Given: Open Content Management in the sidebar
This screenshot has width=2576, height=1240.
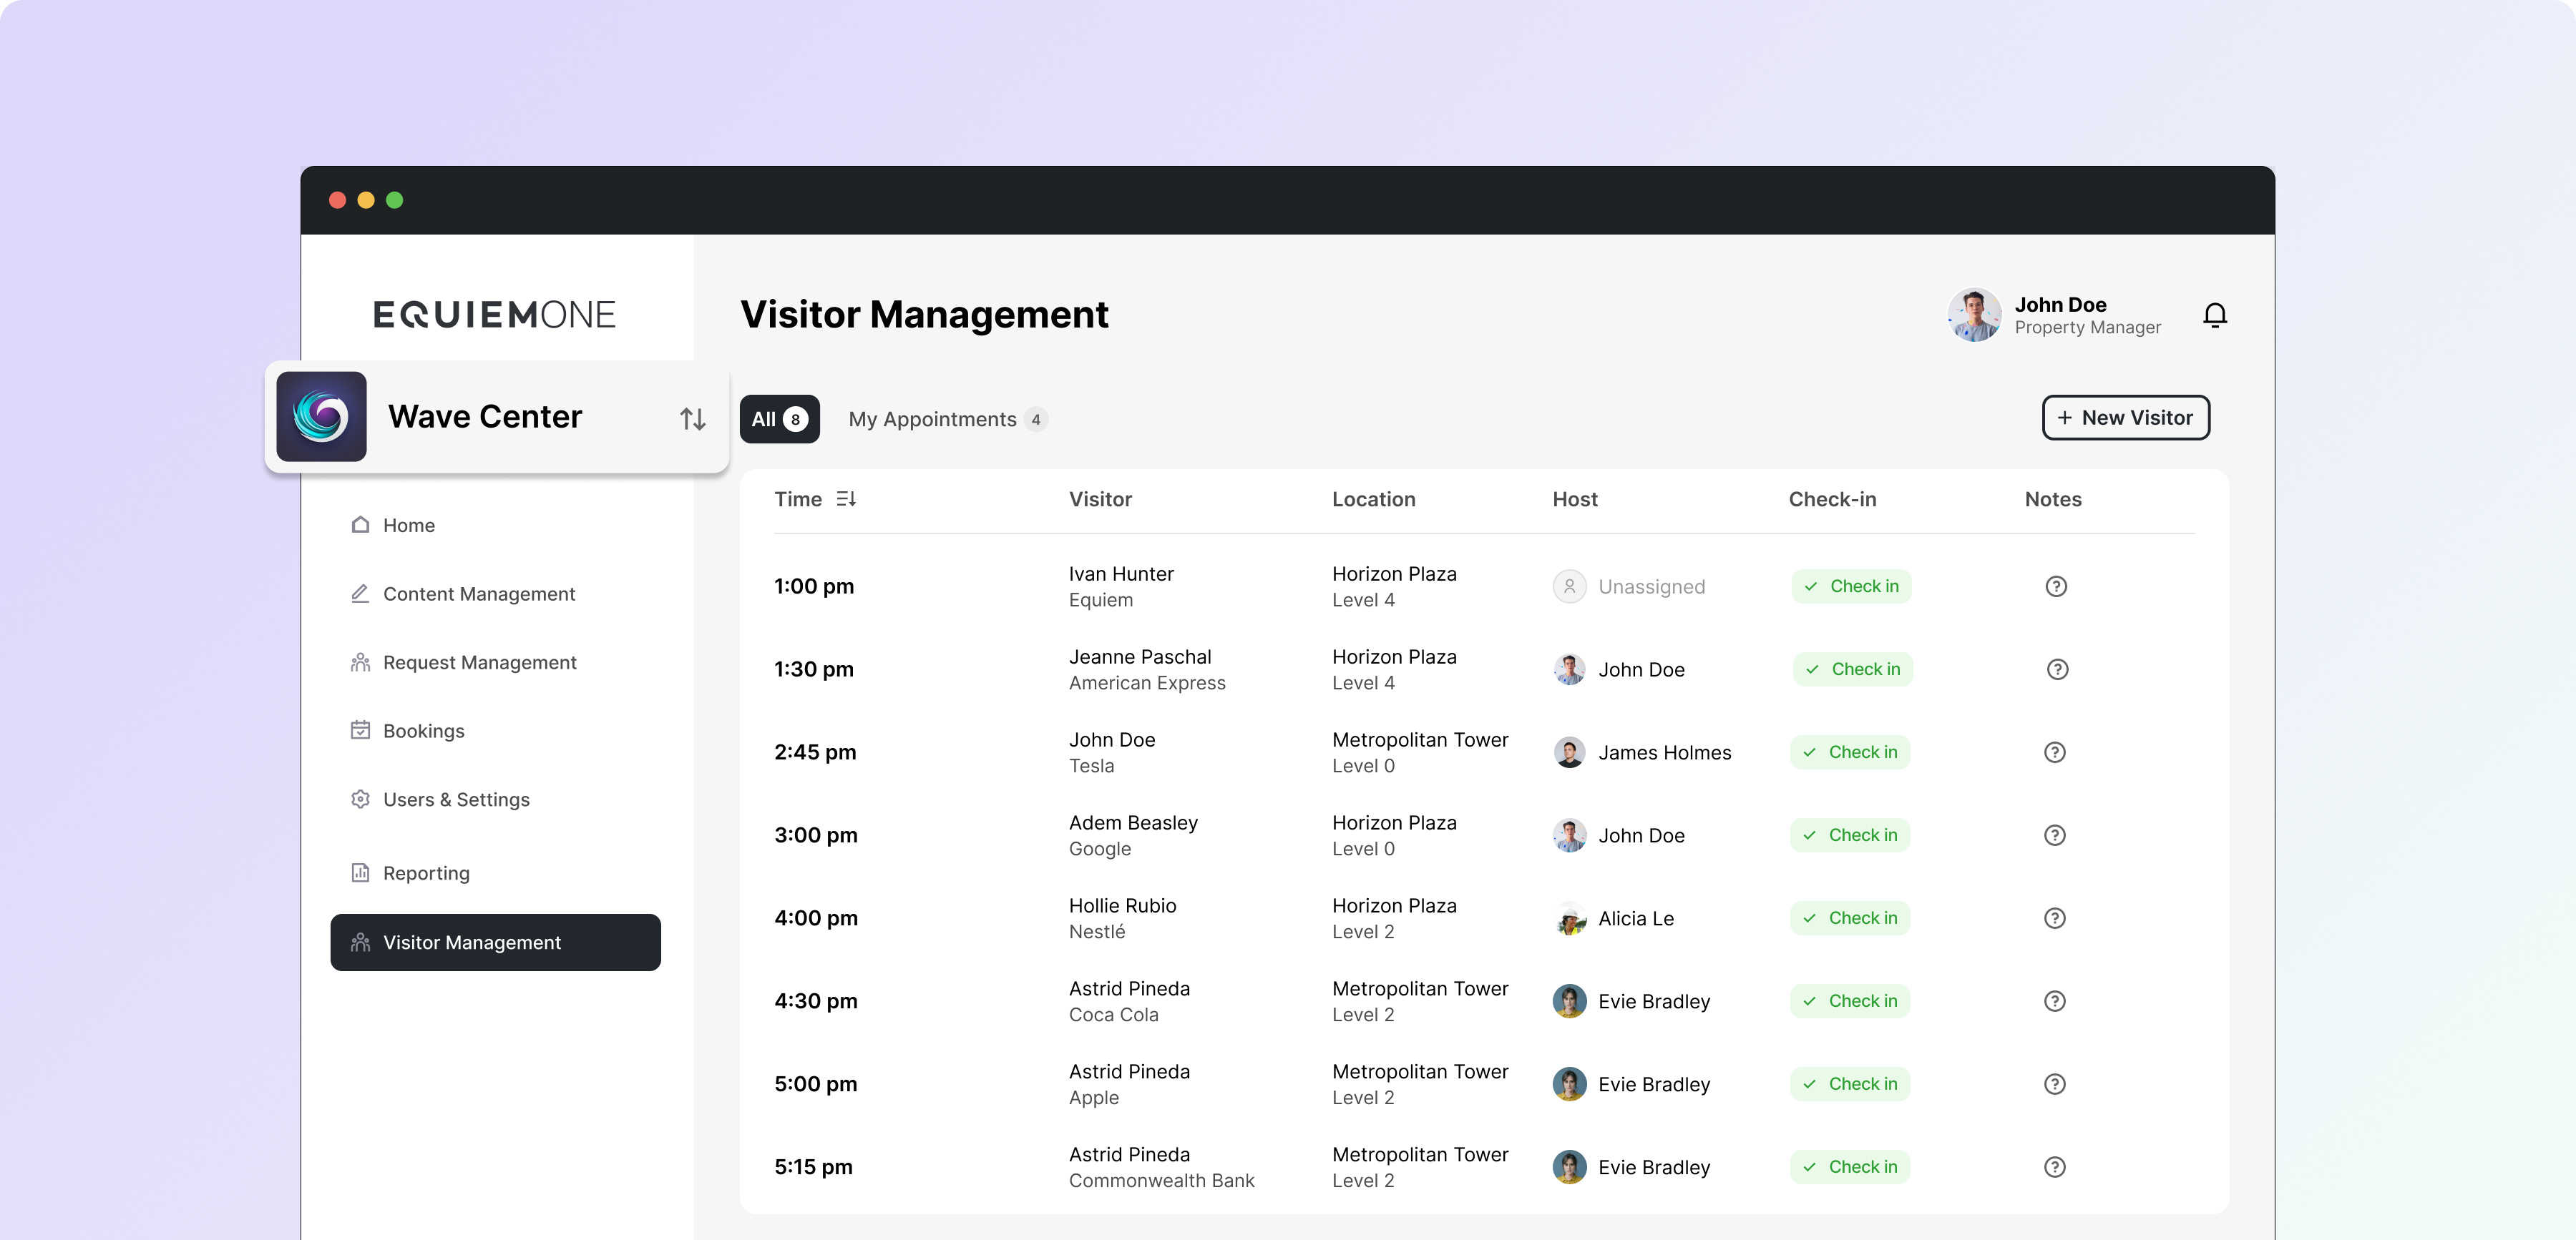Looking at the screenshot, I should pyautogui.click(x=478, y=594).
